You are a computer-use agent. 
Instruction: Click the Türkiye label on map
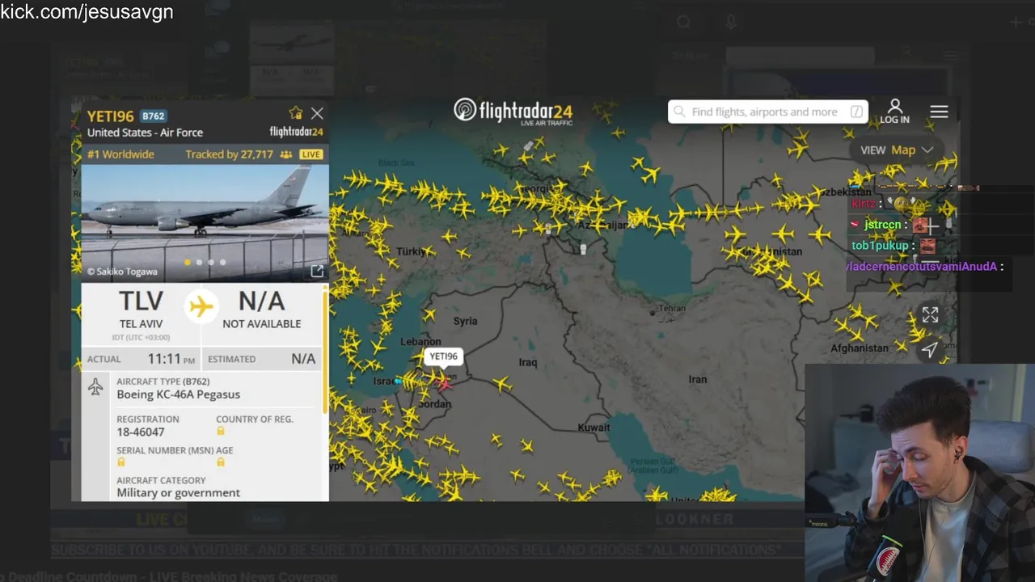click(x=410, y=251)
